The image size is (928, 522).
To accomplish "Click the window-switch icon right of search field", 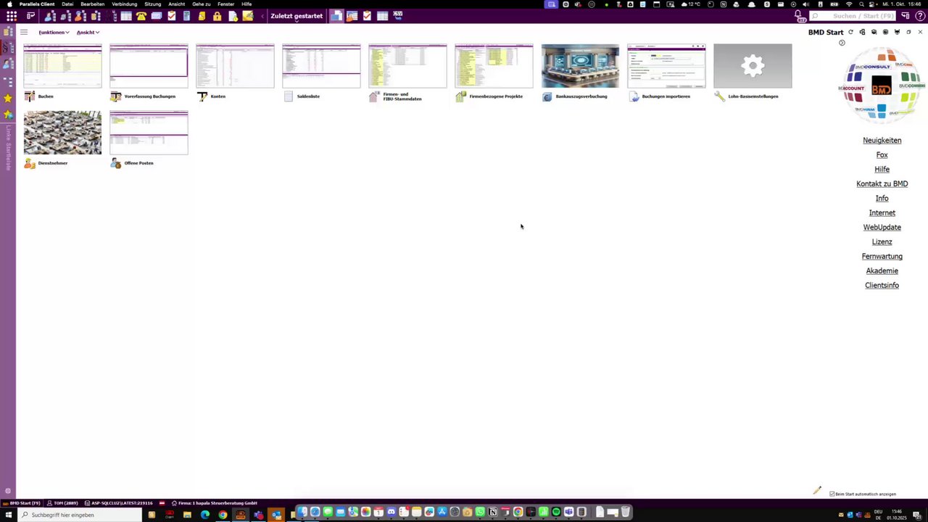I will click(906, 16).
